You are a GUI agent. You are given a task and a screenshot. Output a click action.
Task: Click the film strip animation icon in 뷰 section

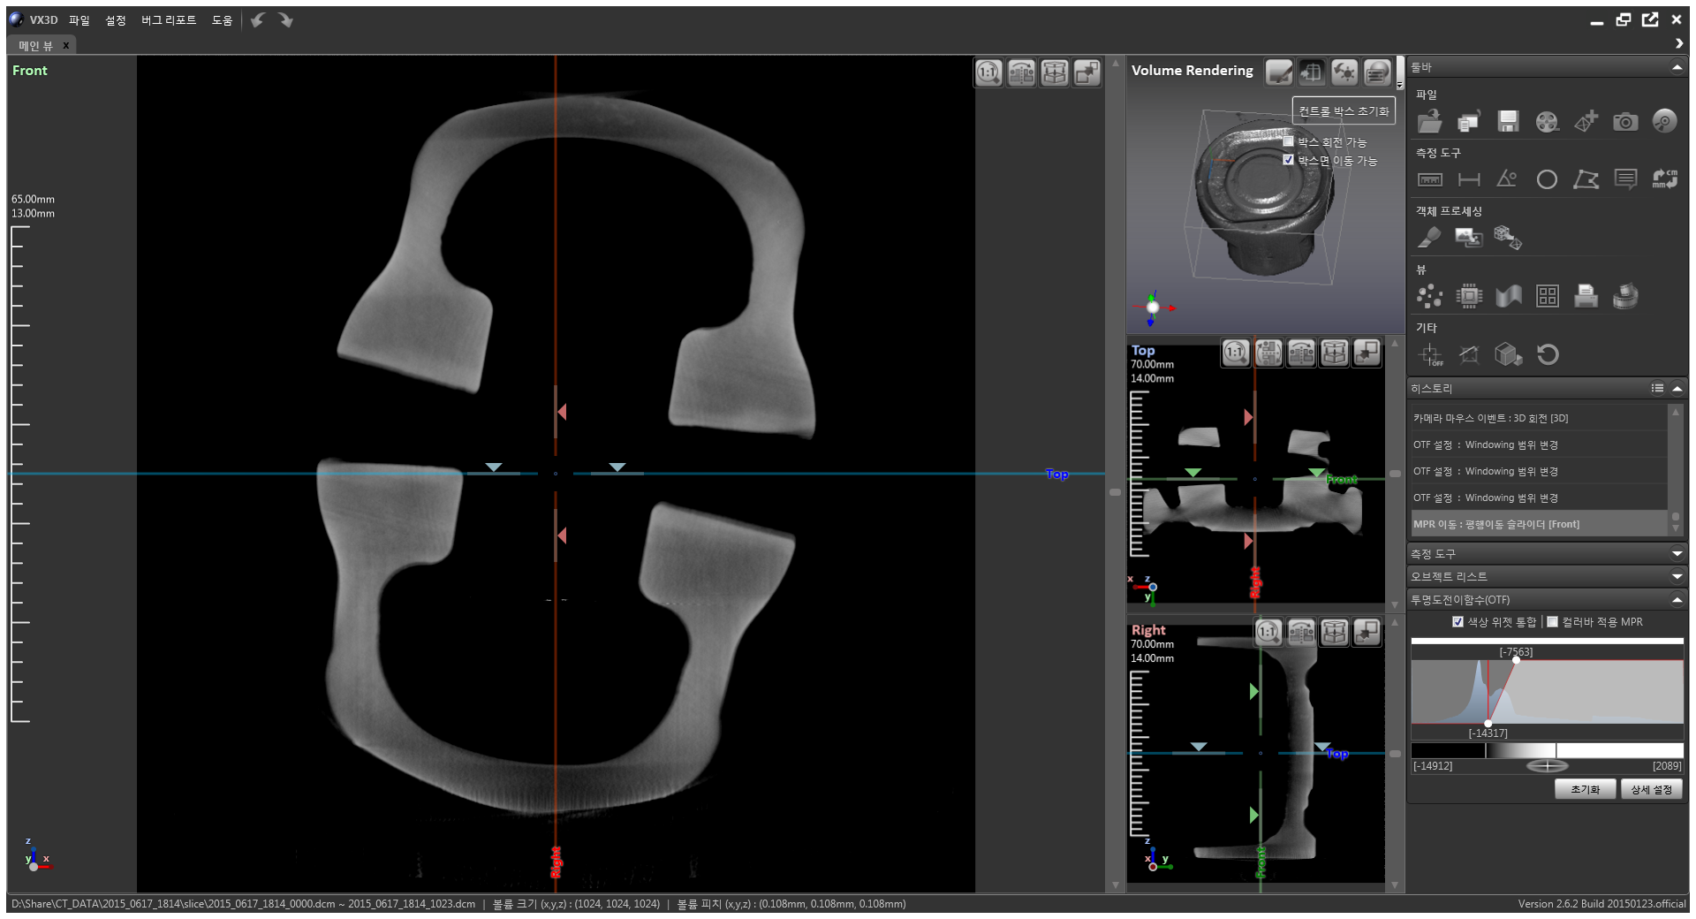(x=1625, y=296)
